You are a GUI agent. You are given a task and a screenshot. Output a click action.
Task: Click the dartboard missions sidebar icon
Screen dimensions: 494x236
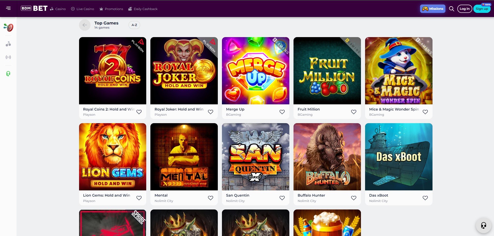(x=8, y=27)
